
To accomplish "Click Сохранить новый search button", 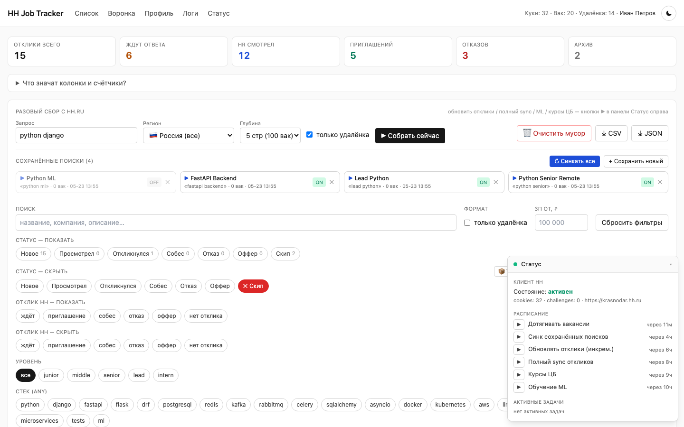I will pos(636,161).
